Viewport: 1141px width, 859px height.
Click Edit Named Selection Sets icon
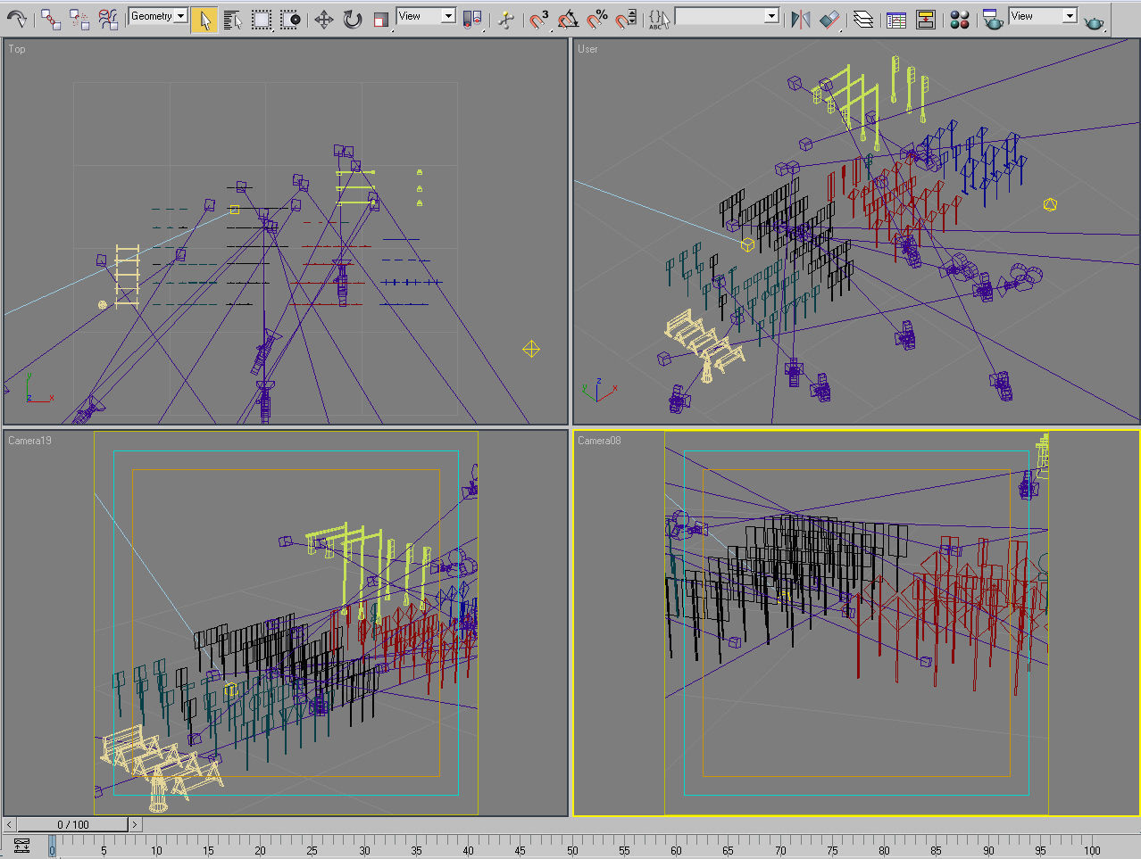click(x=659, y=20)
